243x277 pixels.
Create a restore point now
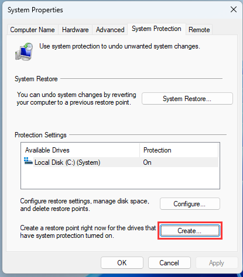point(190,231)
